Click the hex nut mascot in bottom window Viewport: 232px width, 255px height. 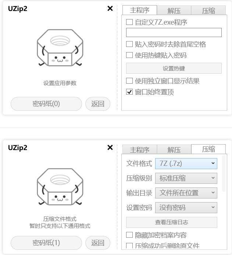(x=60, y=187)
